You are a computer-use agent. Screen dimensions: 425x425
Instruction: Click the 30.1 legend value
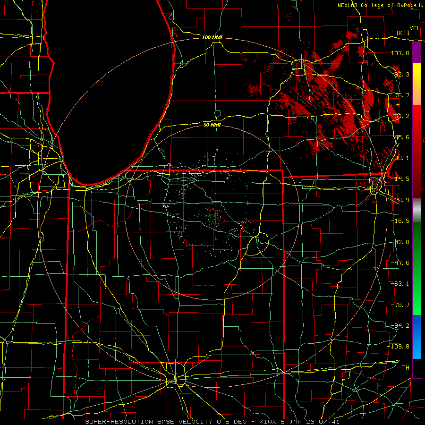(402, 158)
